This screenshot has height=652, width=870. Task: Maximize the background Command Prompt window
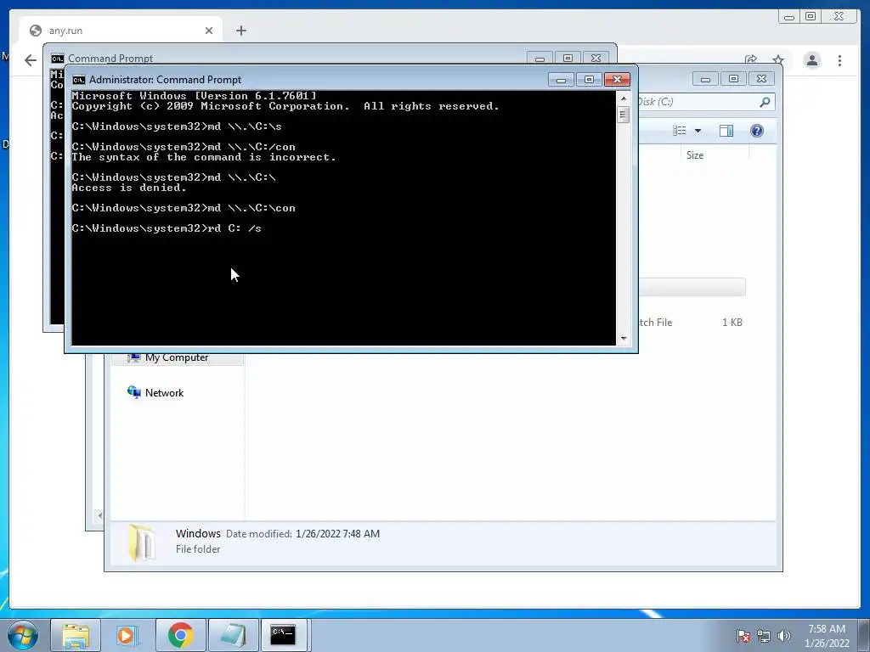tap(568, 58)
